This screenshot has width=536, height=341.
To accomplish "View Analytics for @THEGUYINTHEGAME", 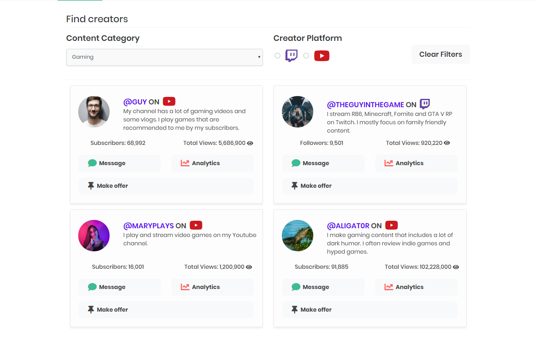I will tap(416, 163).
